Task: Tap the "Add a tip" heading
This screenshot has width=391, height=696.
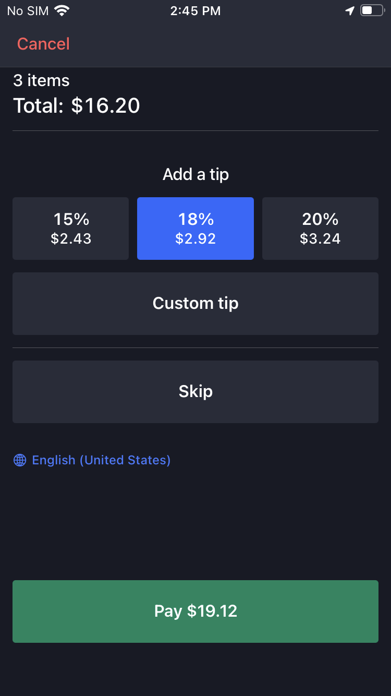Action: [195, 174]
